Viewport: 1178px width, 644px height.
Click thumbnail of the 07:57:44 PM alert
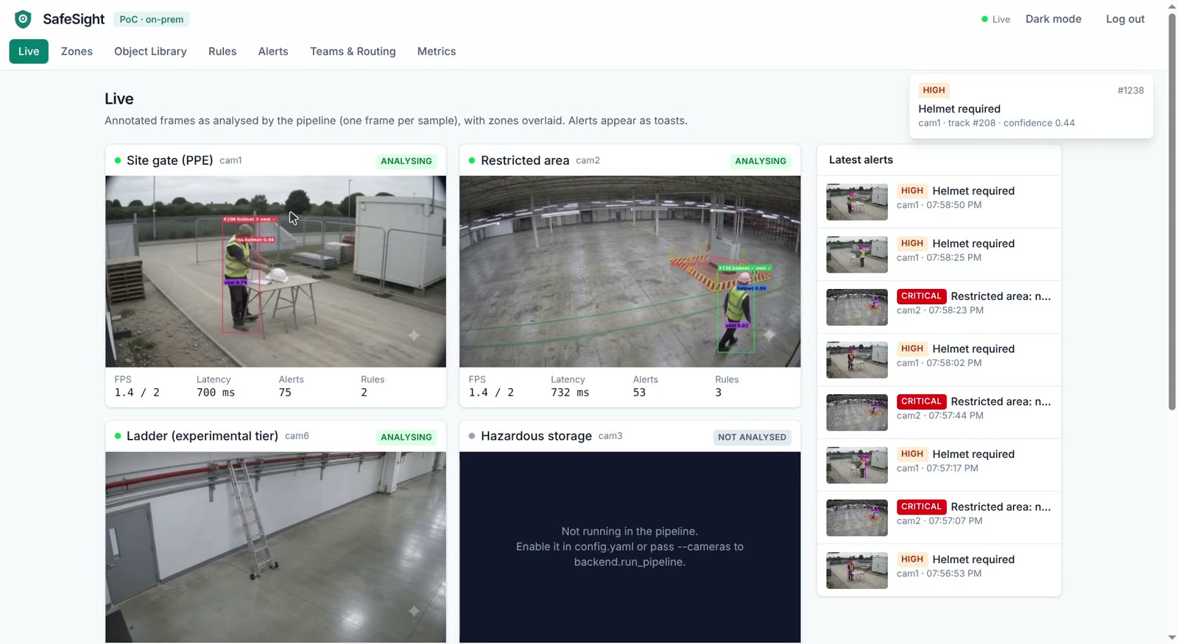pyautogui.click(x=857, y=412)
